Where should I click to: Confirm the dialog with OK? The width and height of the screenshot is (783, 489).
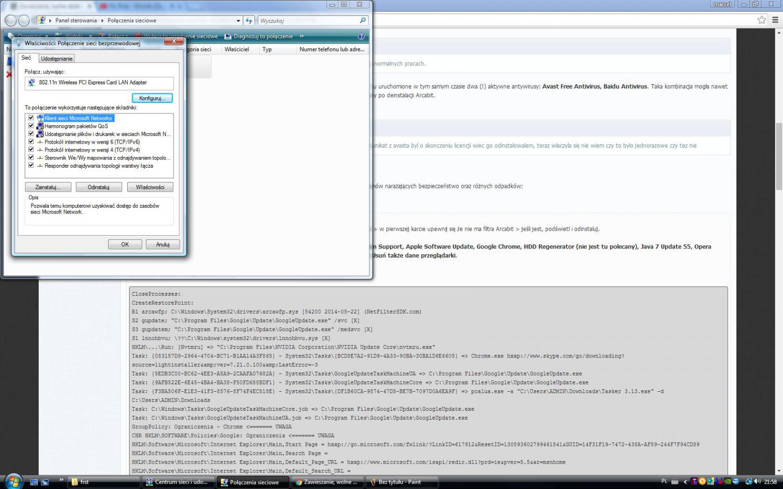(x=125, y=244)
